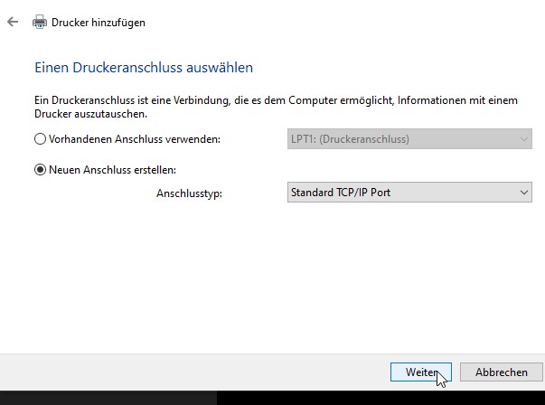Select the Neuen Anschluss erstellen radio button

[x=40, y=170]
